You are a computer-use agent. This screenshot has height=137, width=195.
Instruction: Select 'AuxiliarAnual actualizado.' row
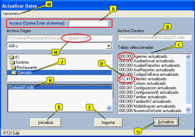(152, 61)
